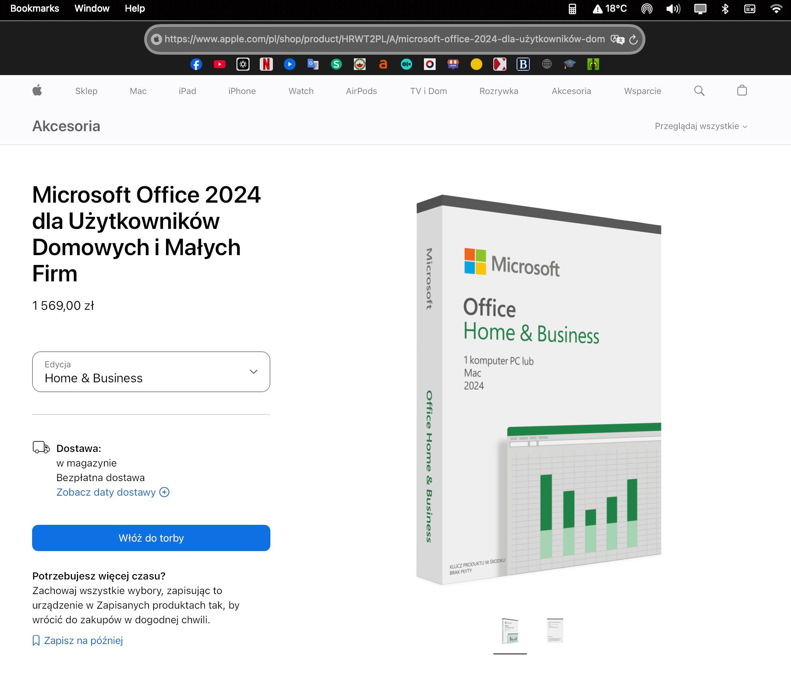Click the 18°C weather status item
Viewport: 791px width, 675px height.
610,9
